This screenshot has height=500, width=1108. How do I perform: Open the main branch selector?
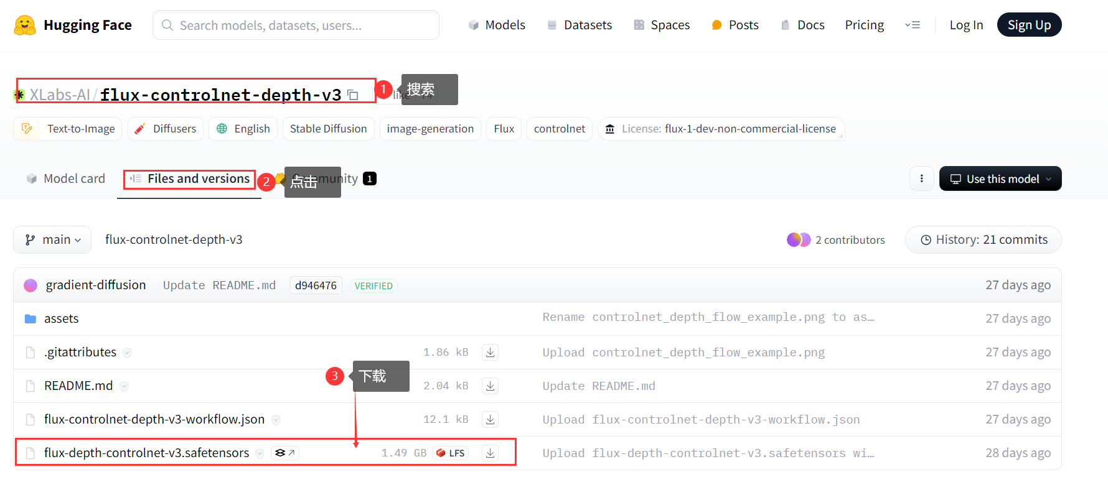coord(52,239)
